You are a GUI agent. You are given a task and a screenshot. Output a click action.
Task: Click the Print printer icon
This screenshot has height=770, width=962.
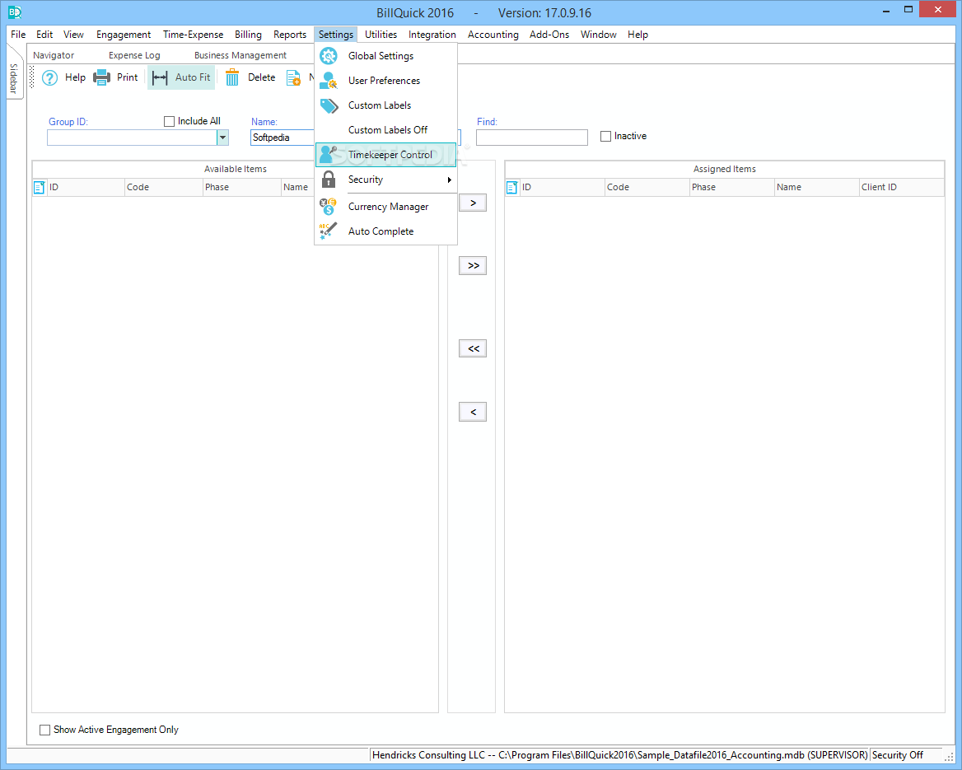click(x=102, y=78)
